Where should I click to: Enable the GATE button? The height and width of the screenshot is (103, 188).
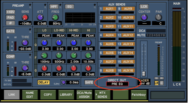coord(10,31)
